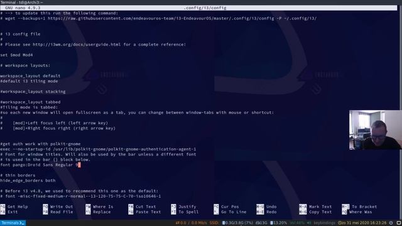Click the tray icon after the power icon

(399, 223)
